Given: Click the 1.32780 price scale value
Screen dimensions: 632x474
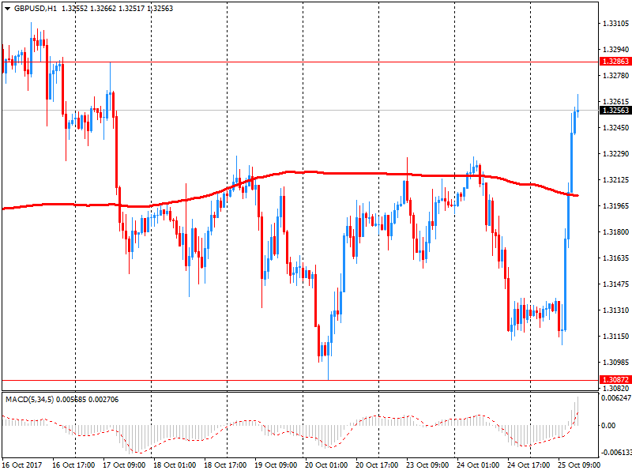Looking at the screenshot, I should click(x=615, y=76).
